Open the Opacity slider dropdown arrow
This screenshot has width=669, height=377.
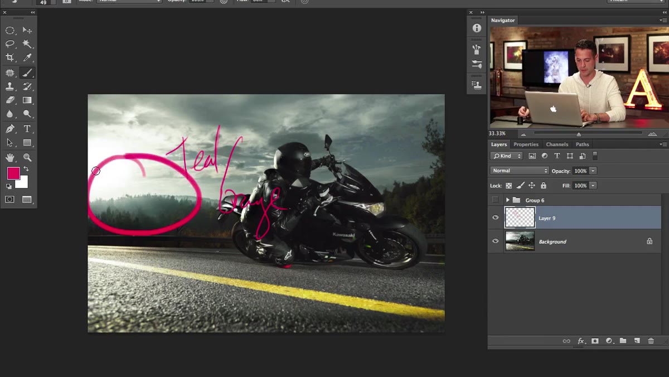coord(593,171)
